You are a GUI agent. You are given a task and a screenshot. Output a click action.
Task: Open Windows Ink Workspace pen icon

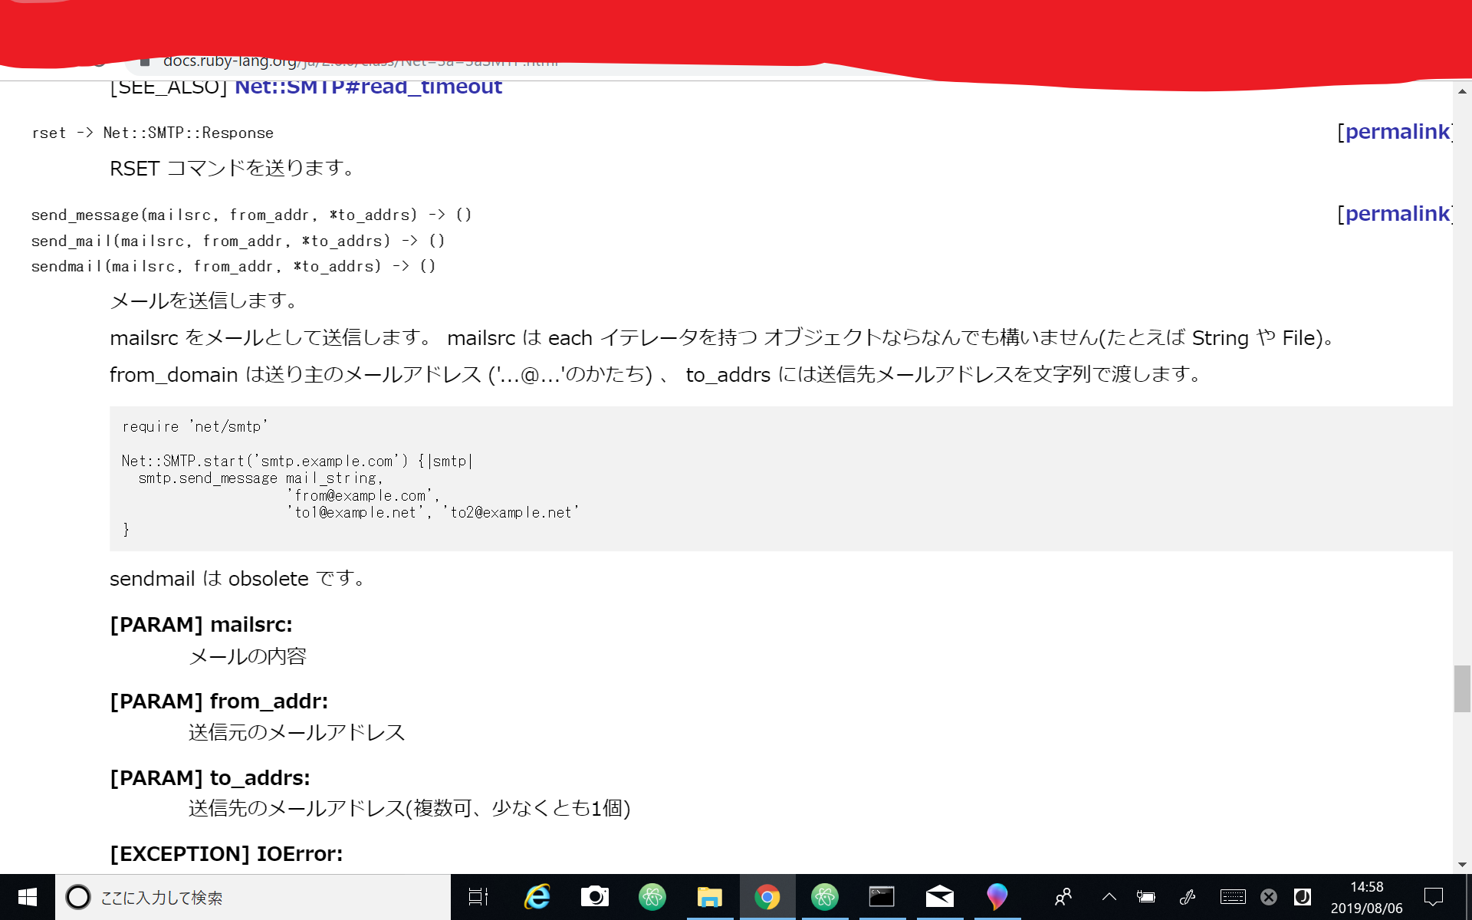[1188, 896]
